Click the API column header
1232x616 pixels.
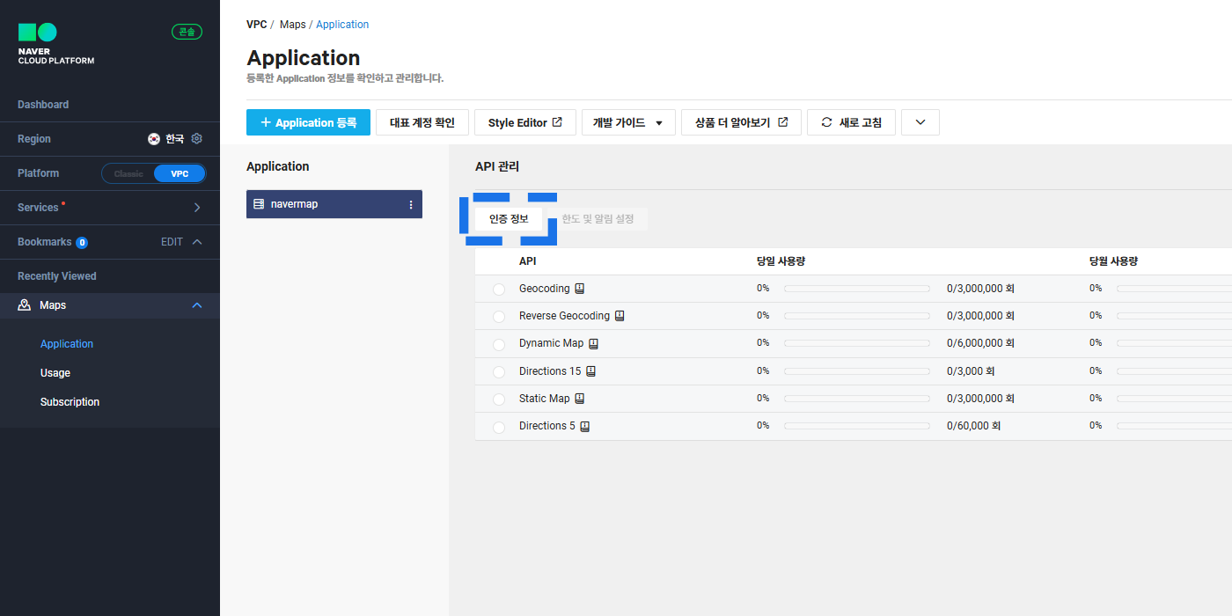point(528,261)
